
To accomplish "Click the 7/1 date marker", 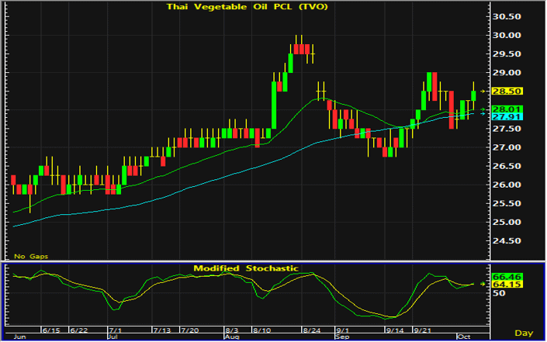I will tap(116, 330).
